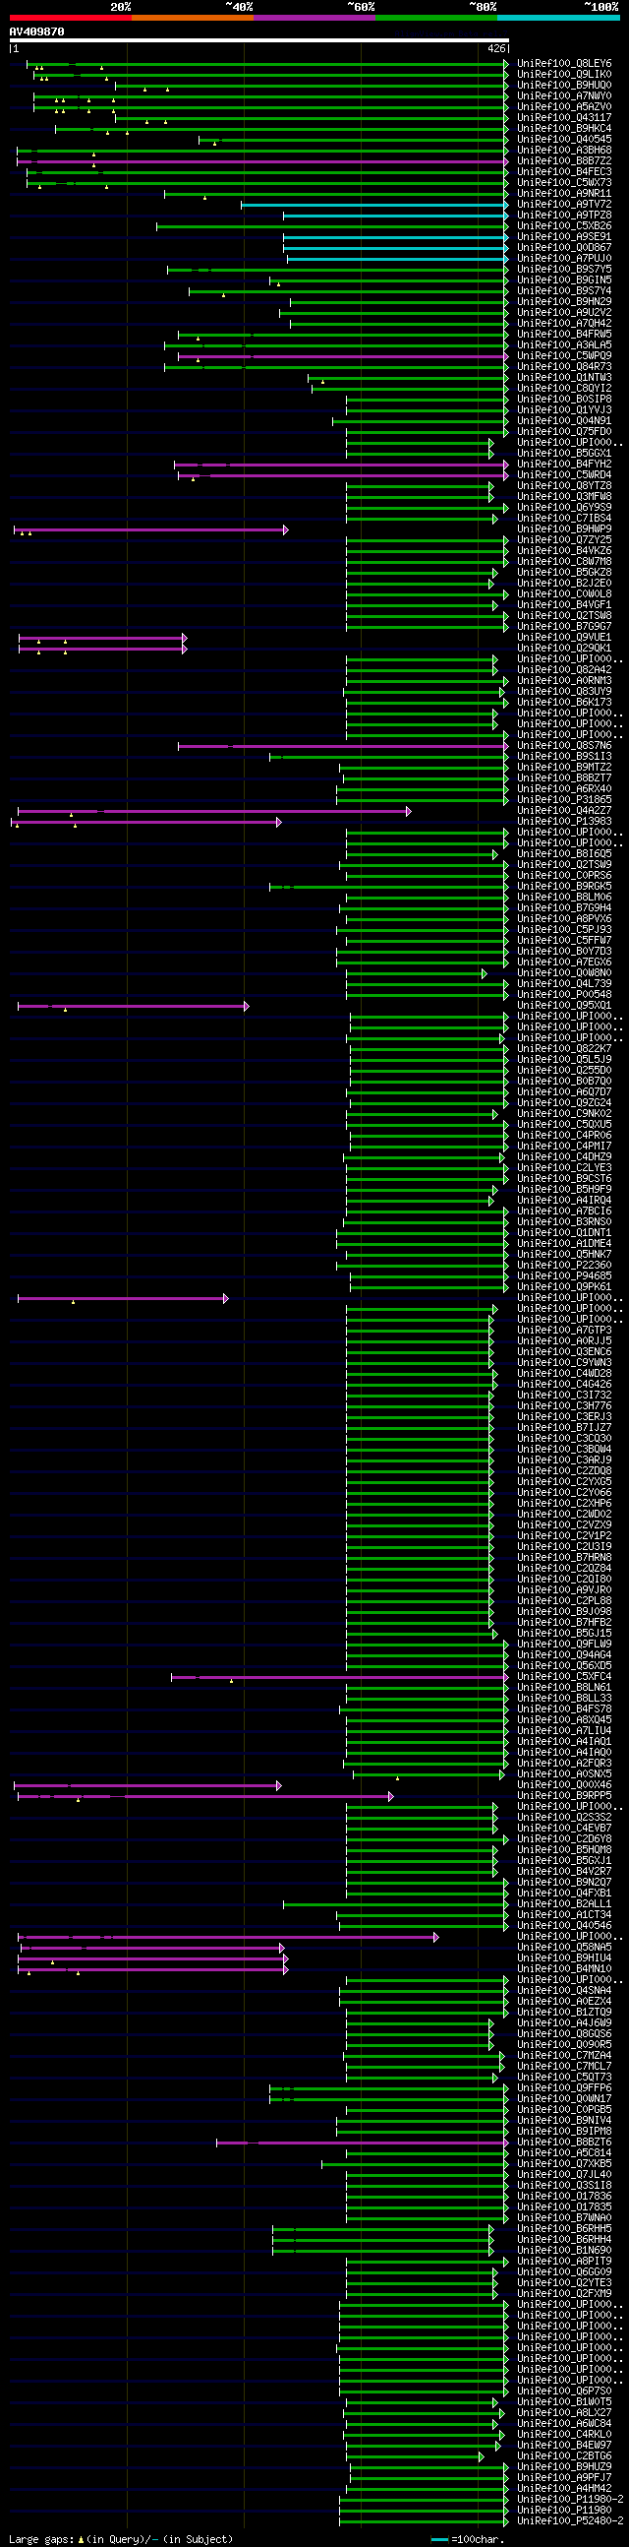Viewport: 629px width, 2547px height.
Task: Click the white query sequence bar
Action: 258,40
